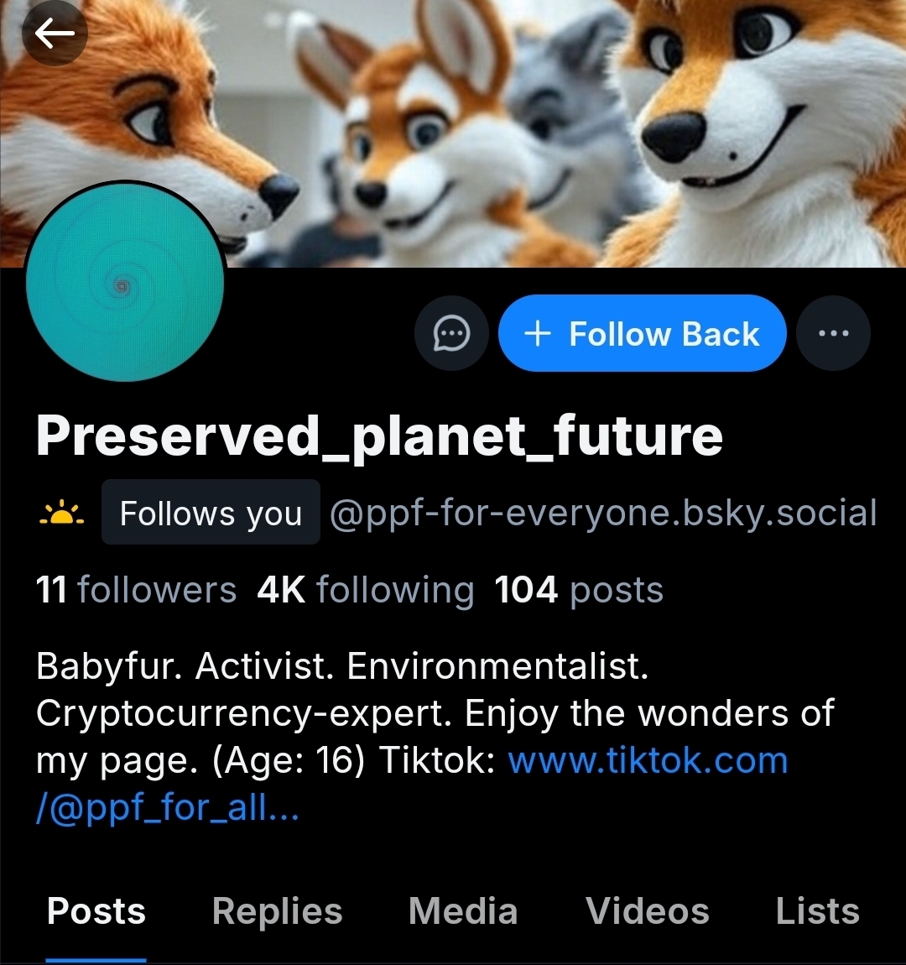Viewport: 906px width, 965px height.
Task: Tap the Follows you badge
Action: (211, 513)
